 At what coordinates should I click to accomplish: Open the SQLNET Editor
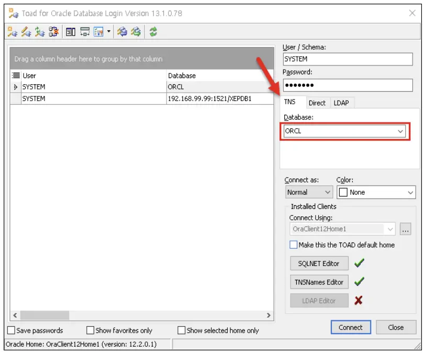[x=319, y=263]
